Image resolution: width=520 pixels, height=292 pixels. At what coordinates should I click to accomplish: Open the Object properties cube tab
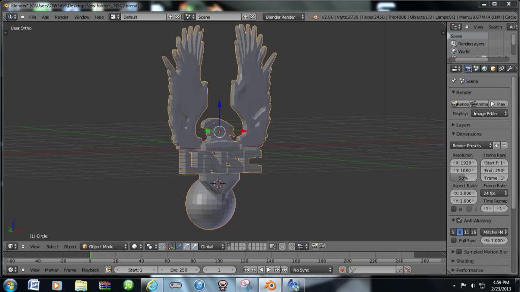tap(493, 69)
